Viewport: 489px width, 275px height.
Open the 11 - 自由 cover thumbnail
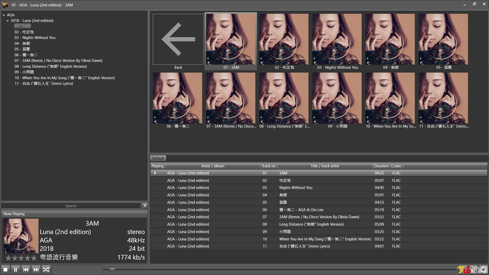[443, 98]
